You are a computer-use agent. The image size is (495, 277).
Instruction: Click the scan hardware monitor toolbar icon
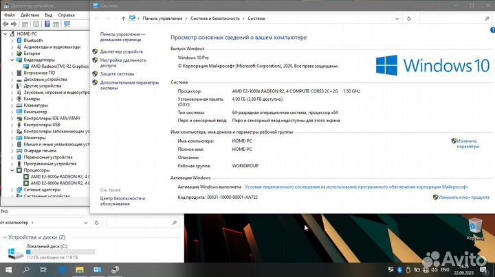click(x=67, y=24)
